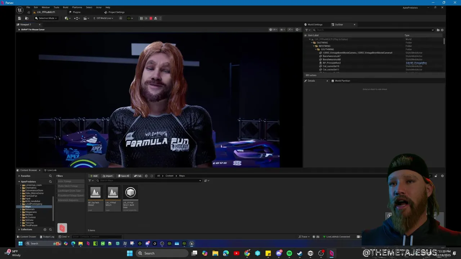Select Cat_nairesSet10 in Outliner
Image resolution: width=461 pixels, height=259 pixels.
click(331, 66)
